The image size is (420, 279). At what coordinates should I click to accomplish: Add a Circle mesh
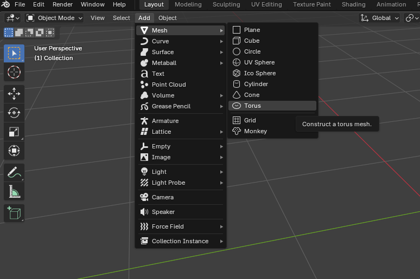(272, 51)
